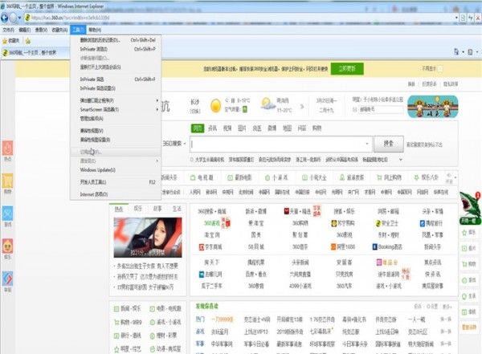Select the hot-news tab above the news photo

(119, 209)
